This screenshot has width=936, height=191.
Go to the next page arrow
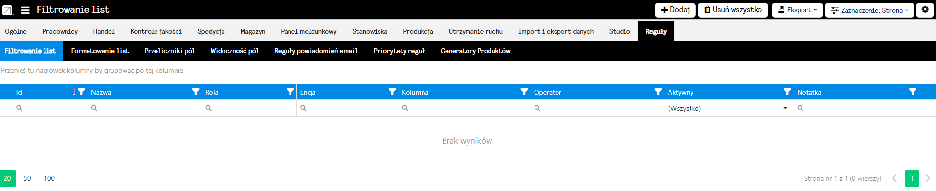click(x=928, y=178)
